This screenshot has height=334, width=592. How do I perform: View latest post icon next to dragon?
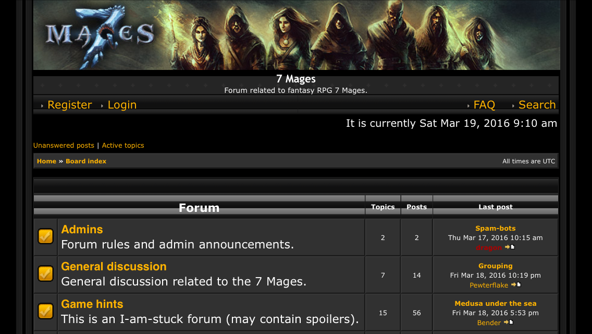pos(510,247)
